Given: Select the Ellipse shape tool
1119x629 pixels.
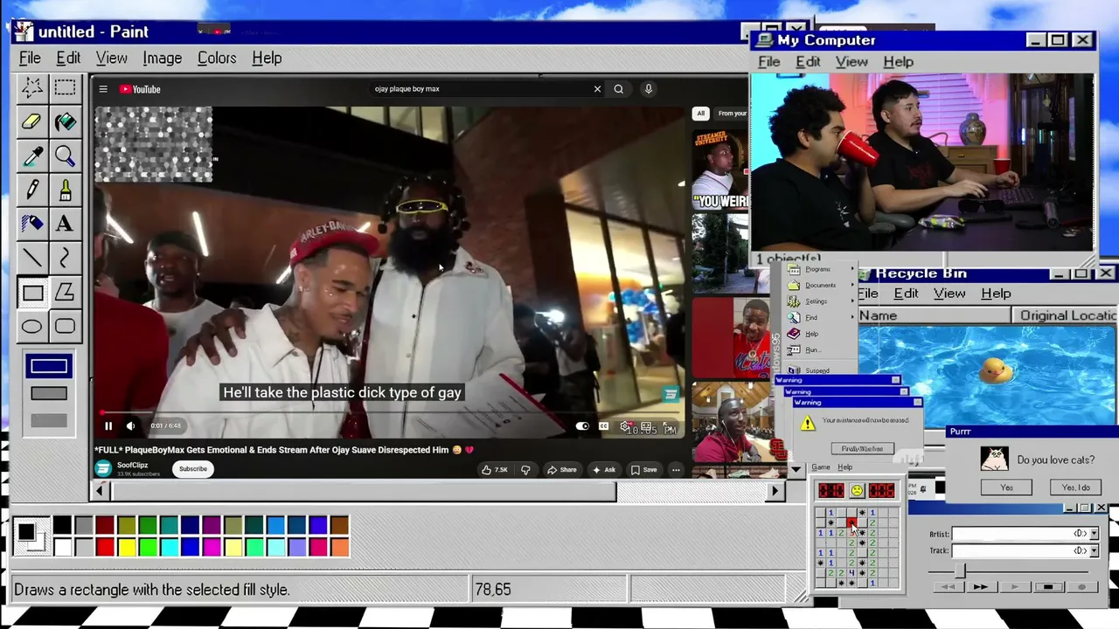Looking at the screenshot, I should click(x=32, y=327).
